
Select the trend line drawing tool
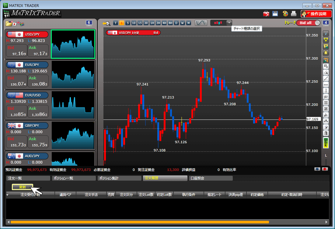pos(326,78)
